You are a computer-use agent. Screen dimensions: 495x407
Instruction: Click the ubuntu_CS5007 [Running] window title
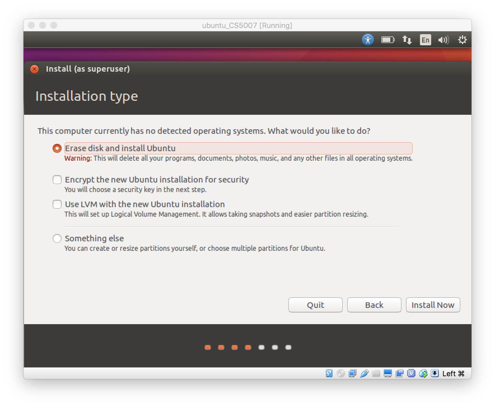(247, 25)
